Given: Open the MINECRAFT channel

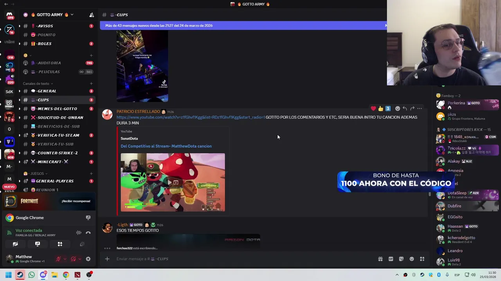Looking at the screenshot, I should click(57, 162).
